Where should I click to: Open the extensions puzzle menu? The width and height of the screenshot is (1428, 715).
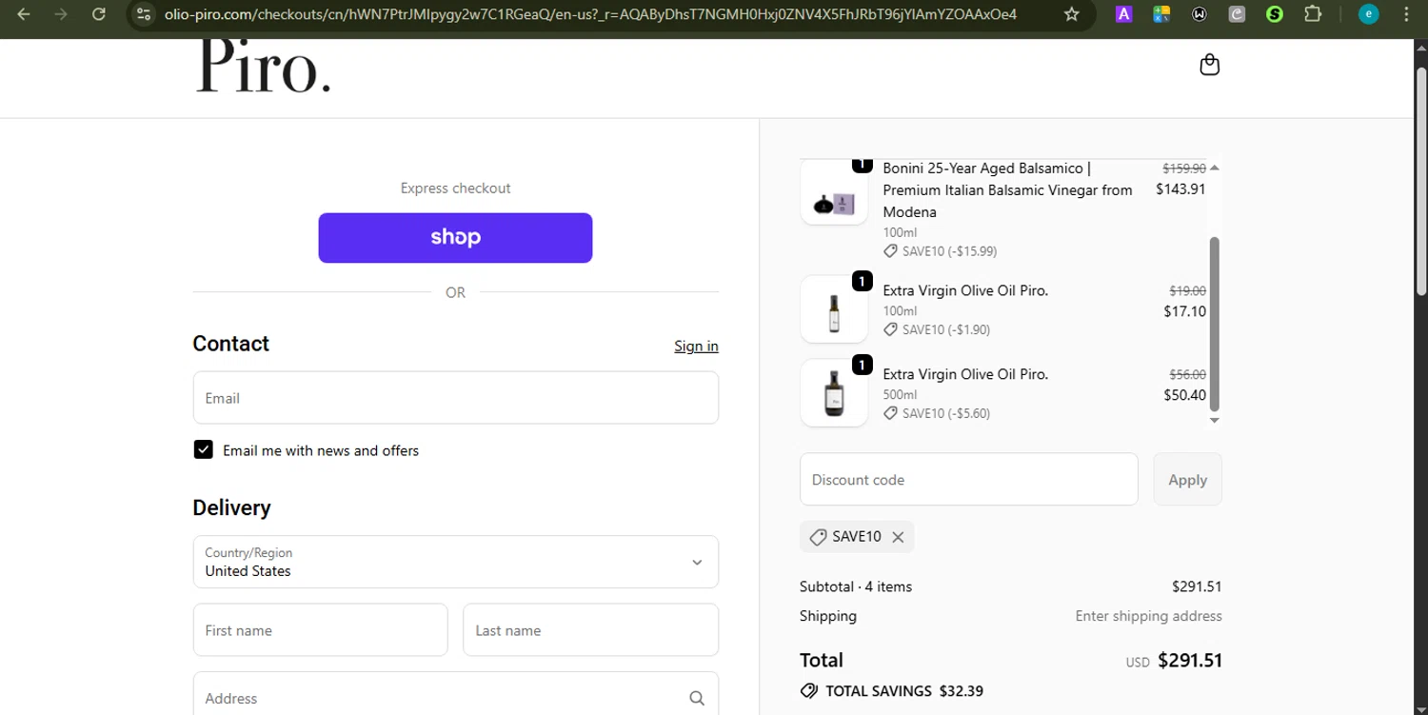(1313, 14)
